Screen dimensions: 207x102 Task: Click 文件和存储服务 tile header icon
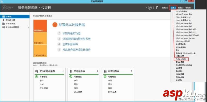coord(36,71)
